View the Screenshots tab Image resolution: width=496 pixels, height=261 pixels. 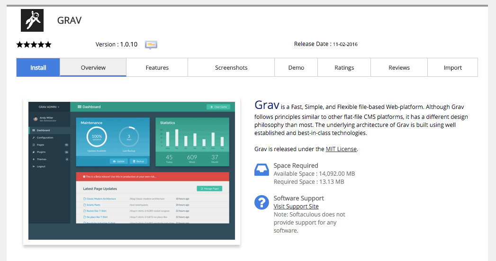pyautogui.click(x=231, y=67)
